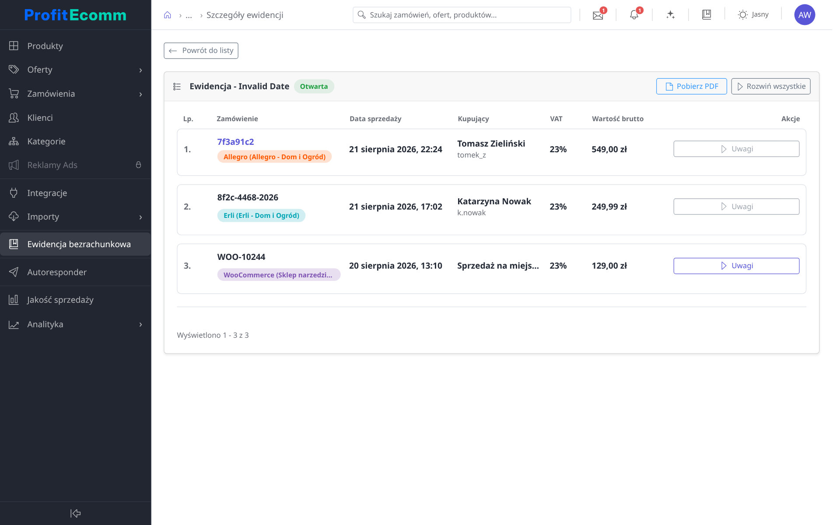840x525 pixels.
Task: Open the messages envelope icon
Action: point(598,15)
